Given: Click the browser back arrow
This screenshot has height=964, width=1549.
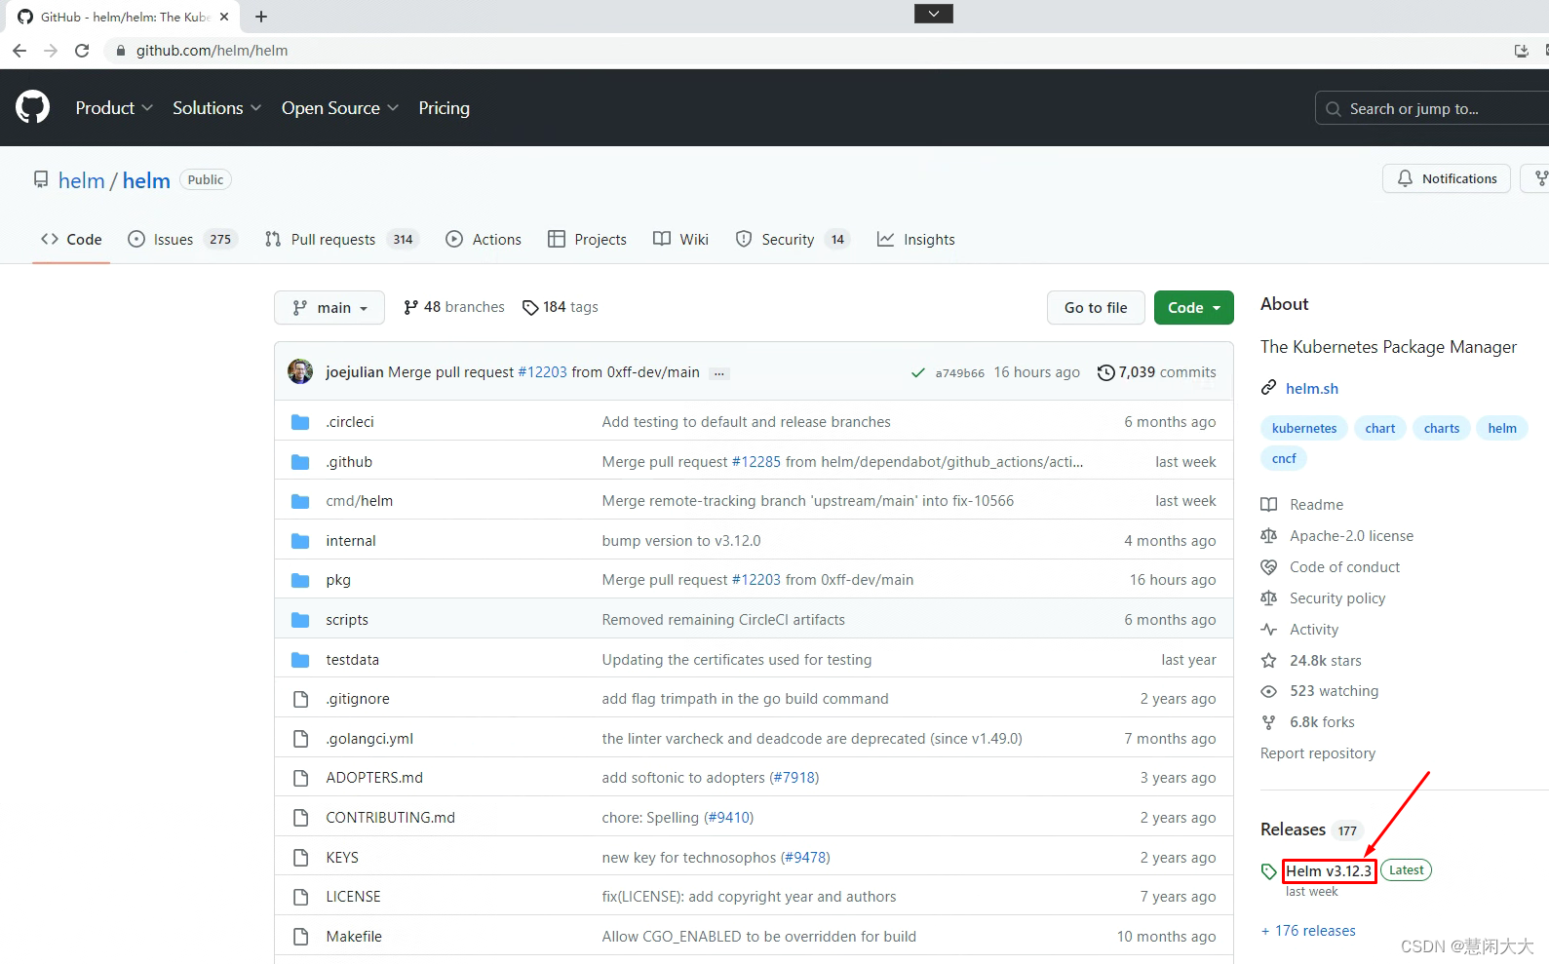Looking at the screenshot, I should (19, 51).
